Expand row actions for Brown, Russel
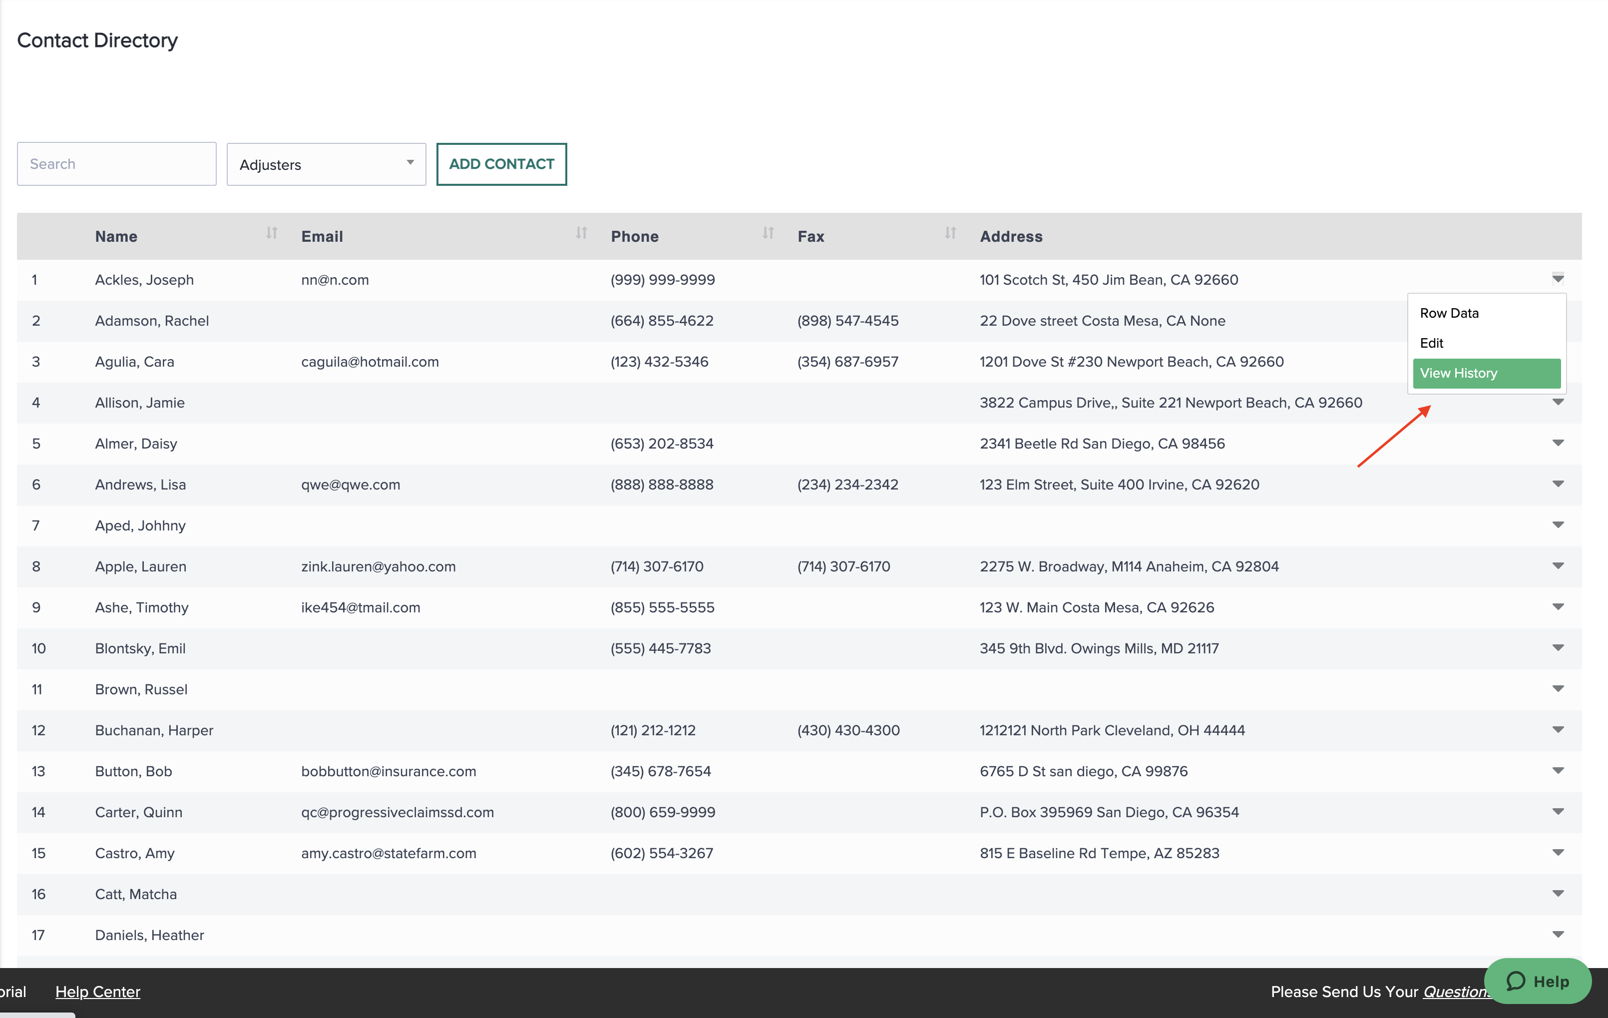The image size is (1608, 1018). [1558, 689]
